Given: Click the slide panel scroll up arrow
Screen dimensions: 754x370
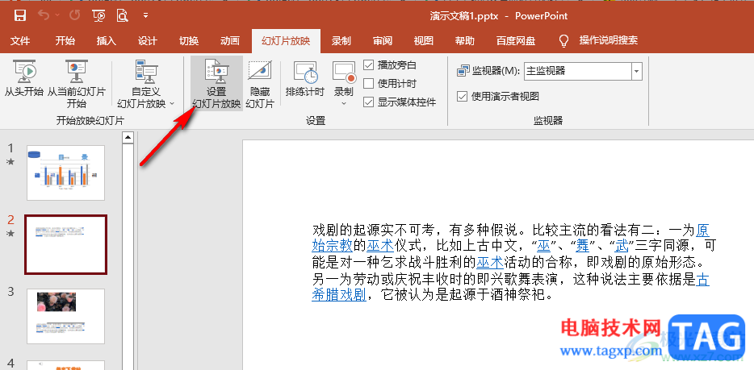Looking at the screenshot, I should 128,138.
